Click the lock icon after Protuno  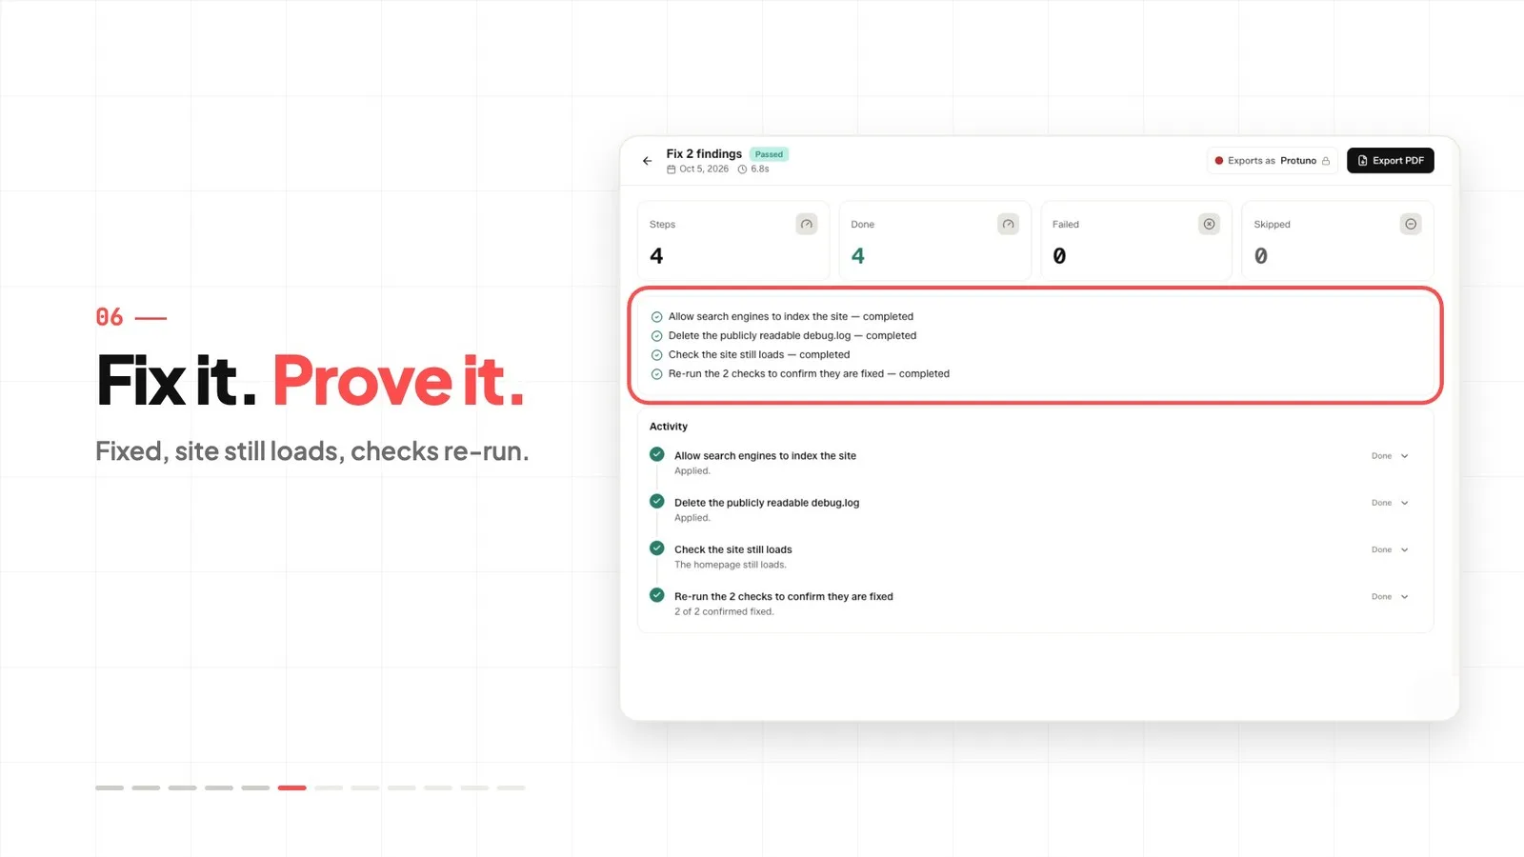click(x=1326, y=161)
